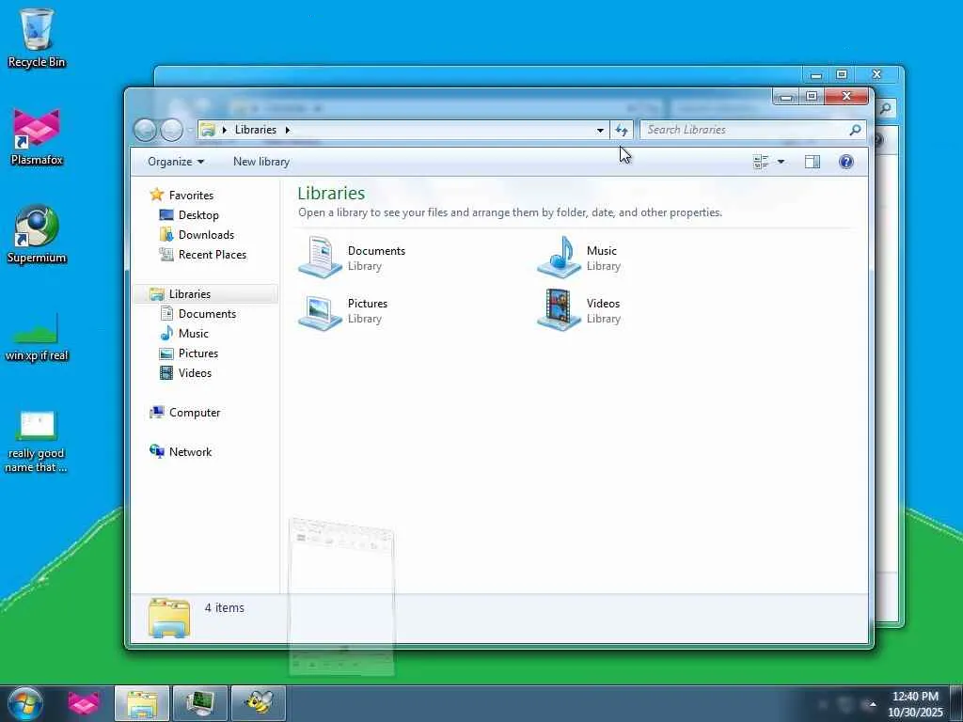Minimize the background Explorer window
The height and width of the screenshot is (722, 963).
point(816,75)
